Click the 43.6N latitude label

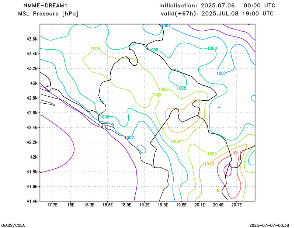[32, 39]
